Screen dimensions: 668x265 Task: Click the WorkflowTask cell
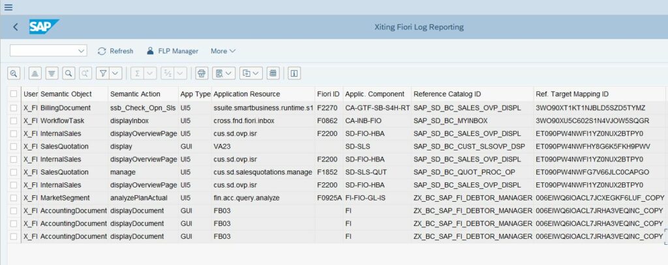pyautogui.click(x=73, y=121)
